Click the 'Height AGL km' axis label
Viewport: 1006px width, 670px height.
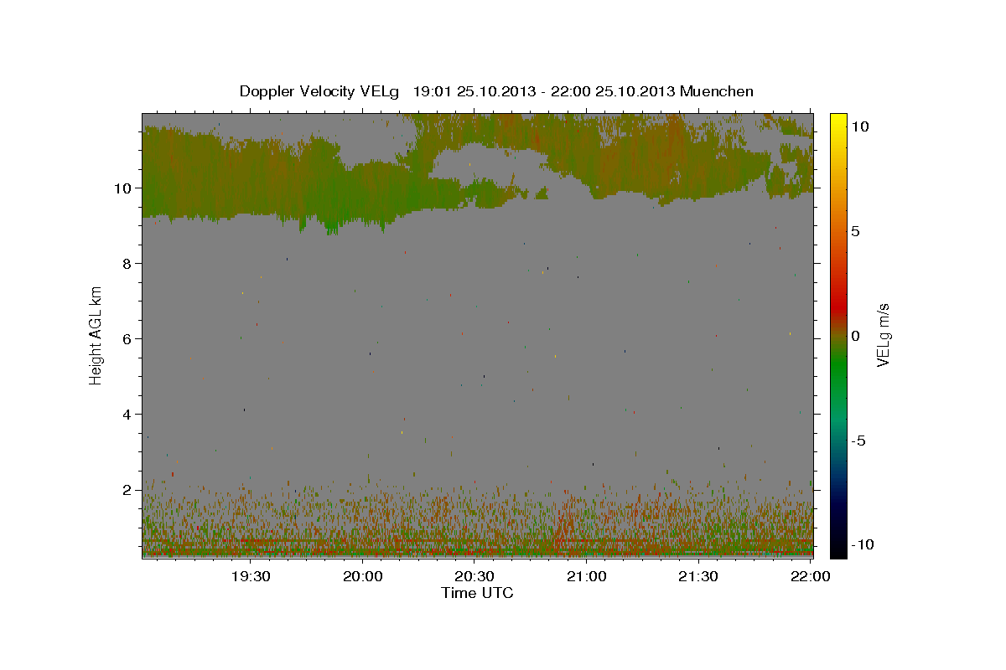click(x=96, y=336)
